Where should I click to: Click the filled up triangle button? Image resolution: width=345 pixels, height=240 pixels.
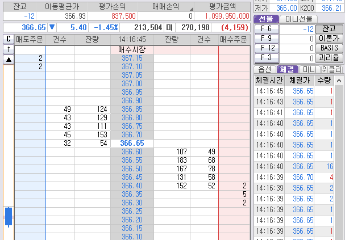9,59
